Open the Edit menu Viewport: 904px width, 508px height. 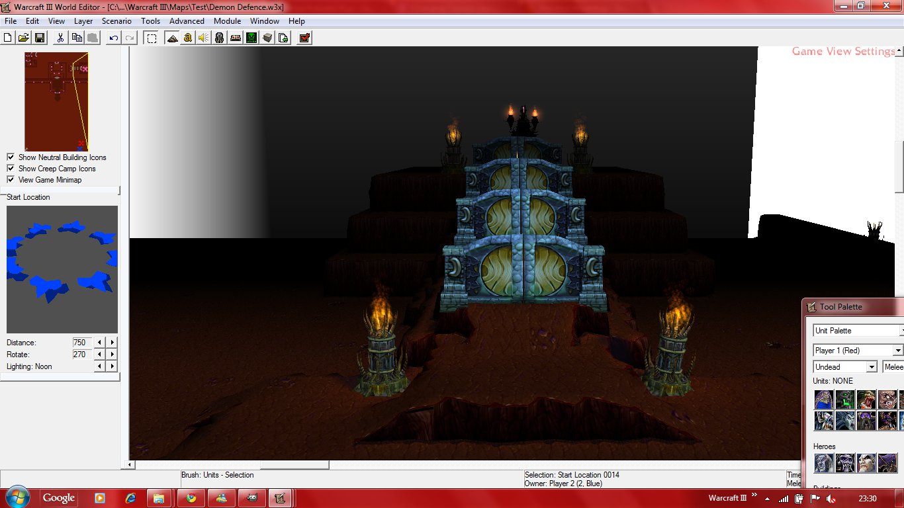[32, 21]
